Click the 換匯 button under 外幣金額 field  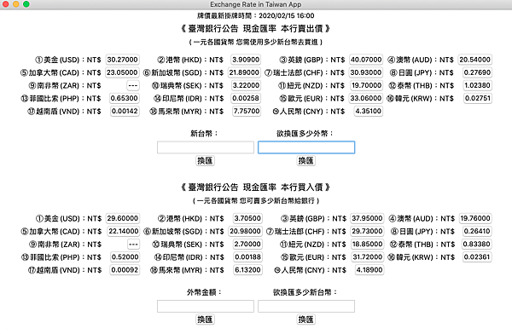(205, 320)
